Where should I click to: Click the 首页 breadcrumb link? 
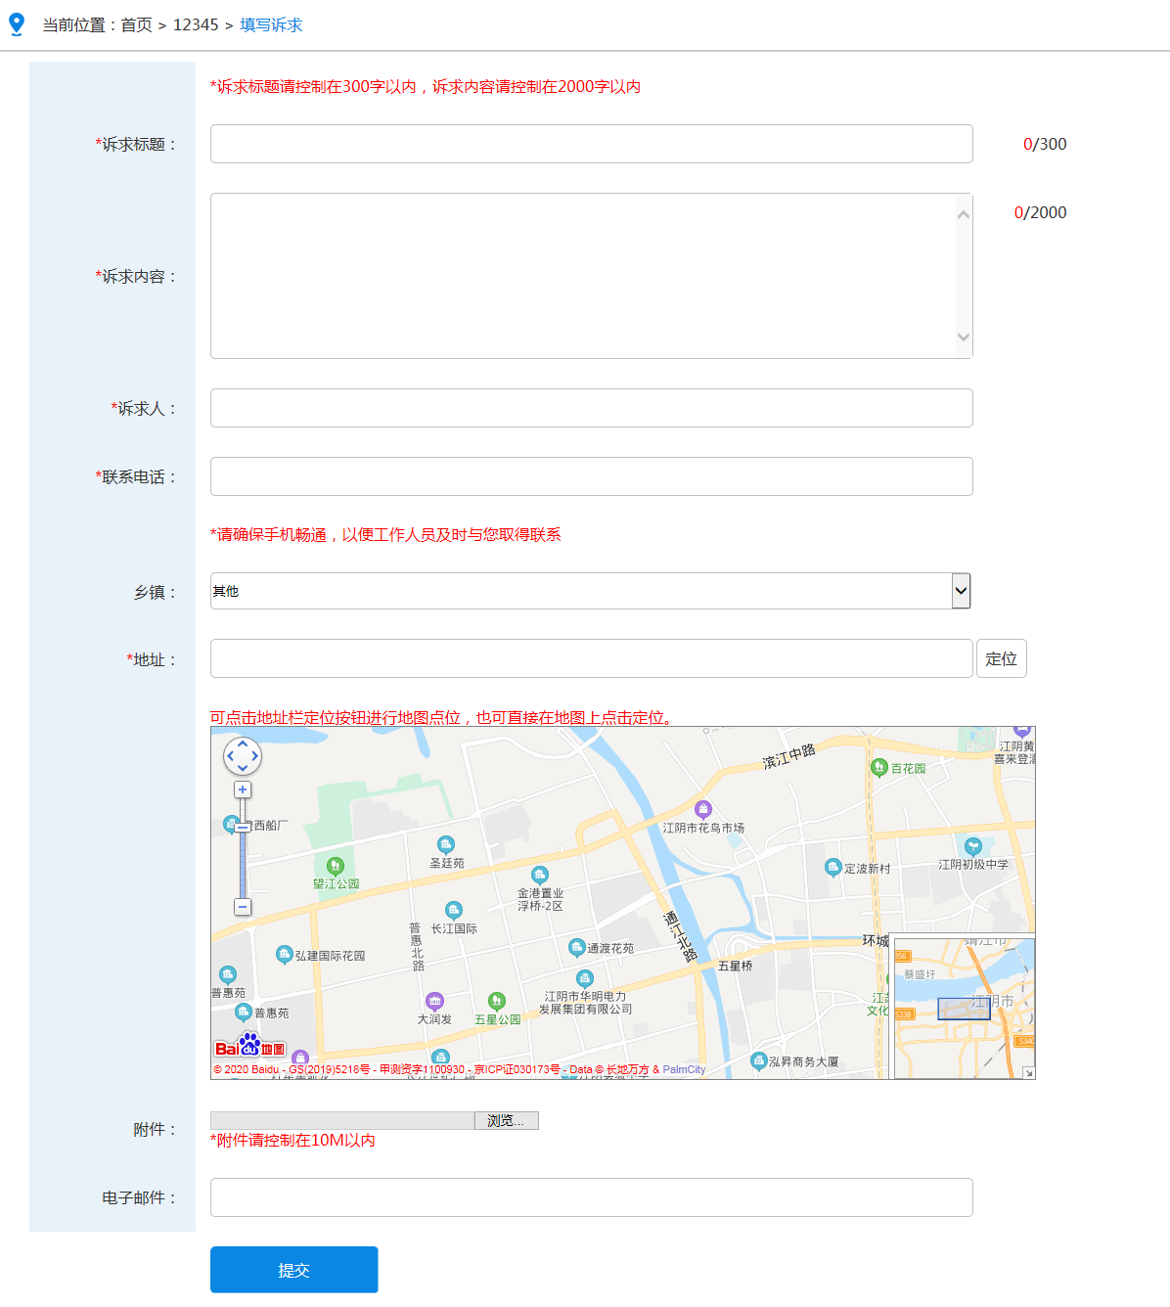(x=137, y=24)
